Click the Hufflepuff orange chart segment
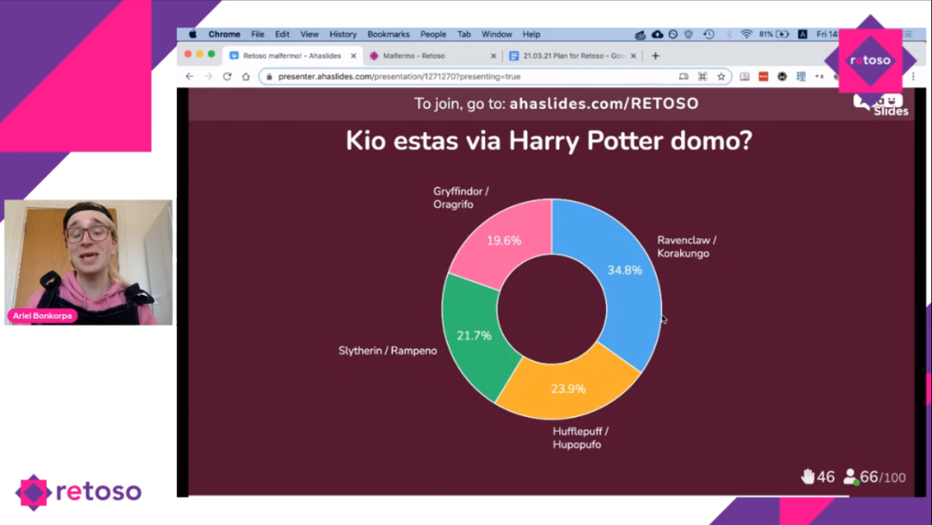Image resolution: width=932 pixels, height=525 pixels. coord(568,389)
